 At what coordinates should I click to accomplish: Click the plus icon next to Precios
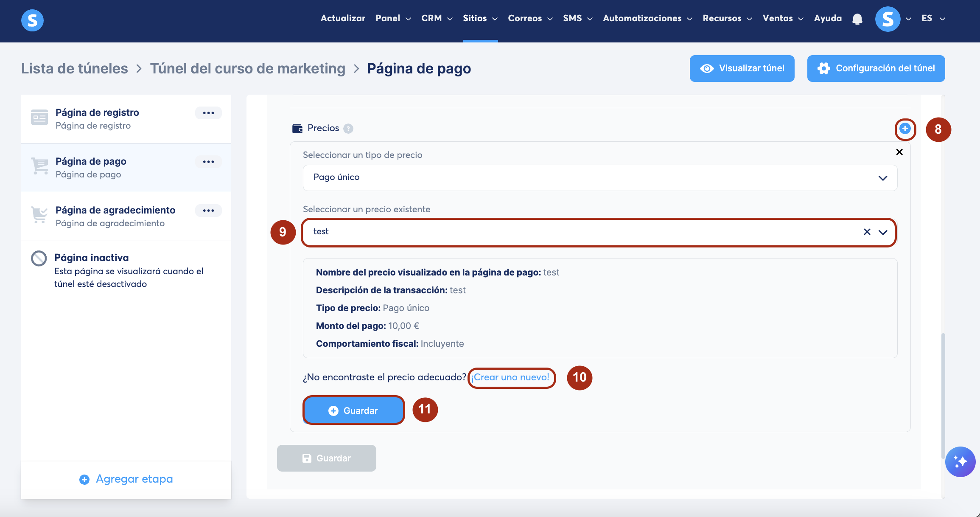pos(904,129)
